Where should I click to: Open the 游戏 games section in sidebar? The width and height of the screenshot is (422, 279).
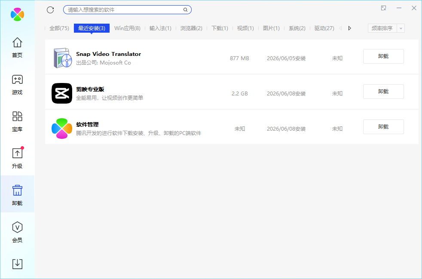17,85
